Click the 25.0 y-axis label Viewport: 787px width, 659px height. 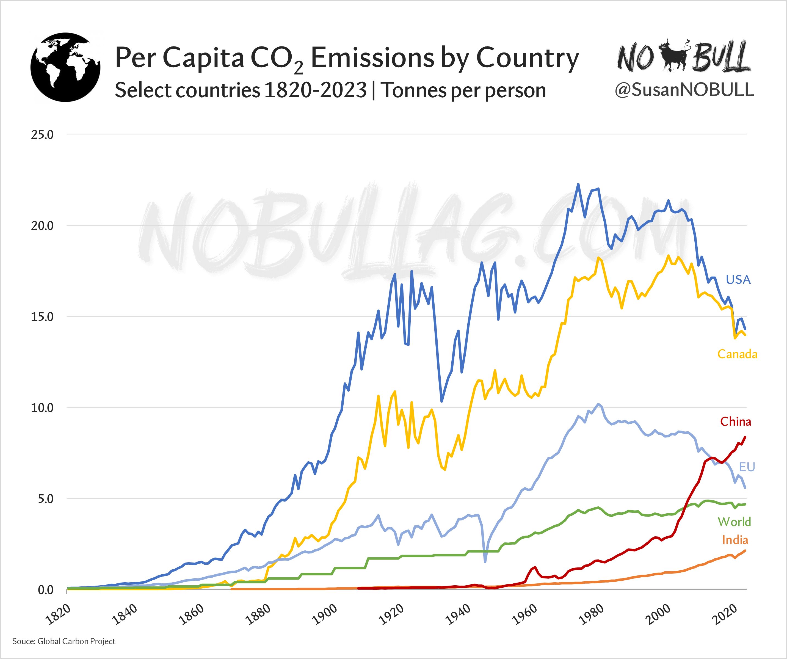42,134
